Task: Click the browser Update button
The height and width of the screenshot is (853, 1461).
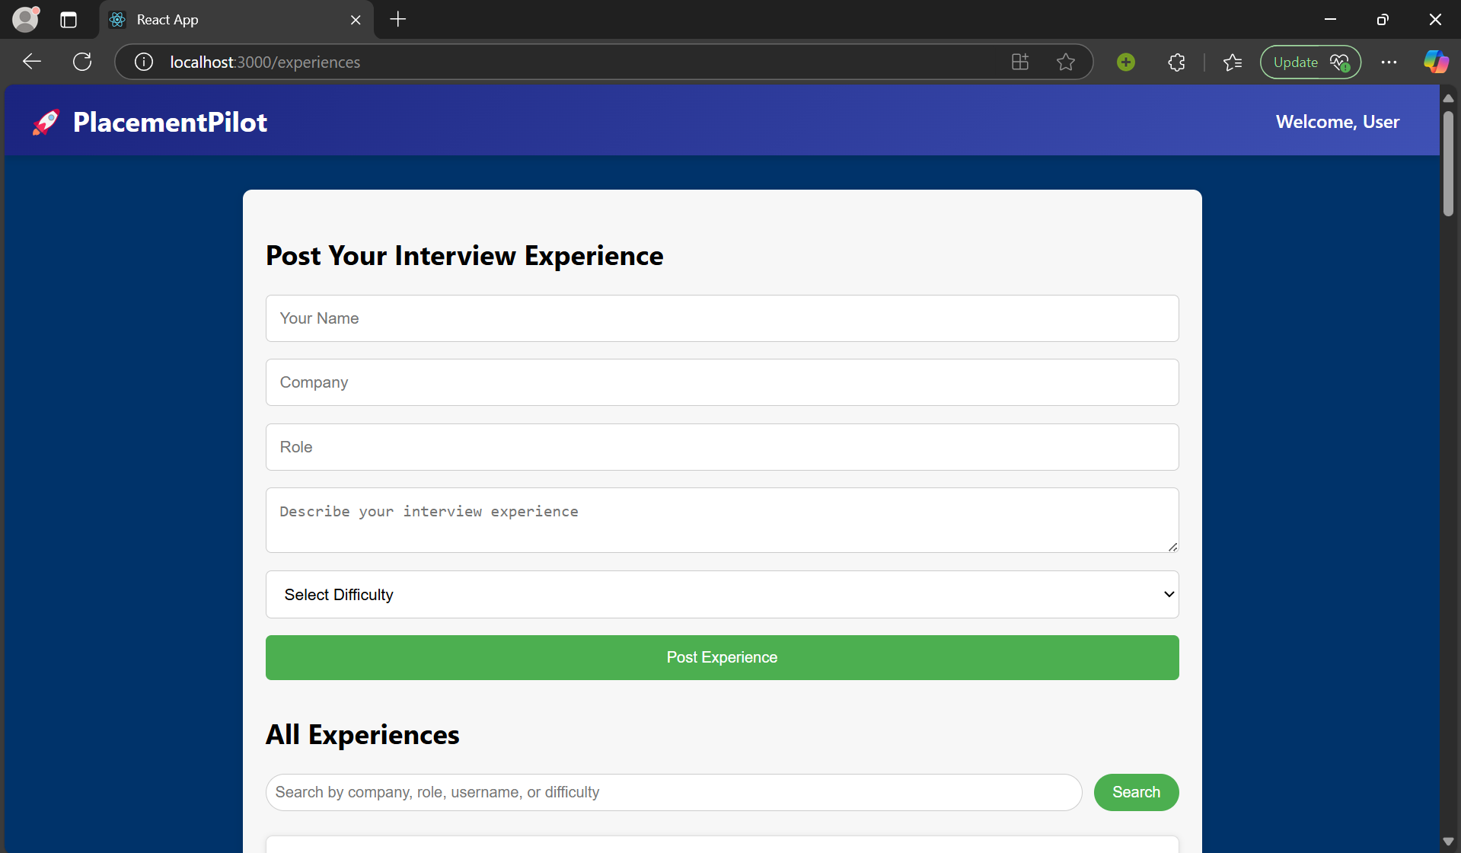Action: point(1310,62)
